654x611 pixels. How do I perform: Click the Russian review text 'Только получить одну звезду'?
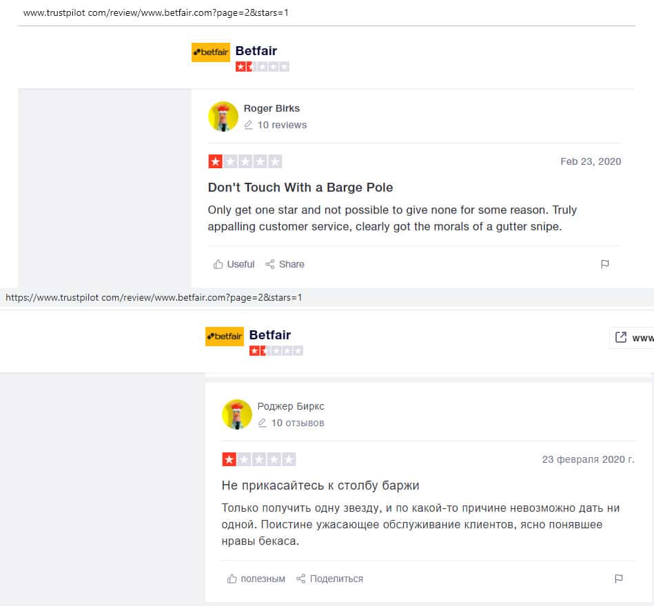(x=300, y=508)
